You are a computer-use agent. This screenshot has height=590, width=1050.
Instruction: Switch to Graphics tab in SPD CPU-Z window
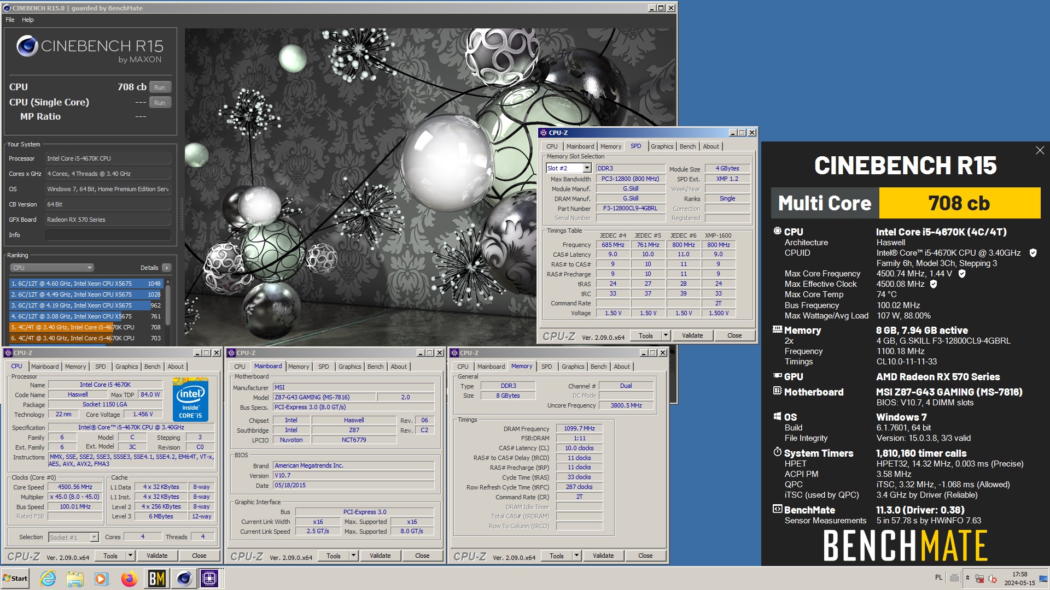(x=662, y=146)
